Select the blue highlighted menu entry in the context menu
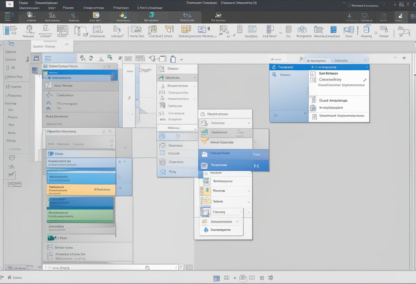Image resolution: width=416 pixels, height=284 pixels. coord(226,154)
